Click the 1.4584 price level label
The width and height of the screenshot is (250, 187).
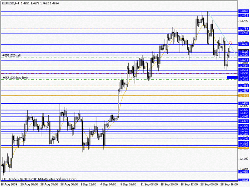click(x=244, y=65)
